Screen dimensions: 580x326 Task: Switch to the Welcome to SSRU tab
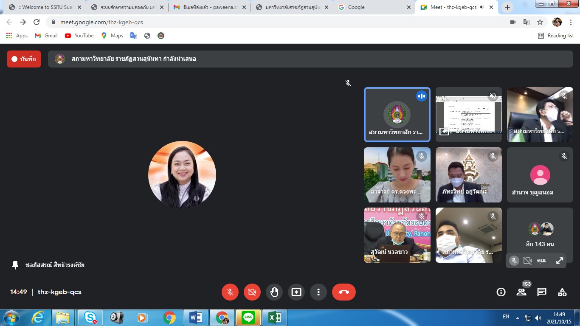point(45,7)
